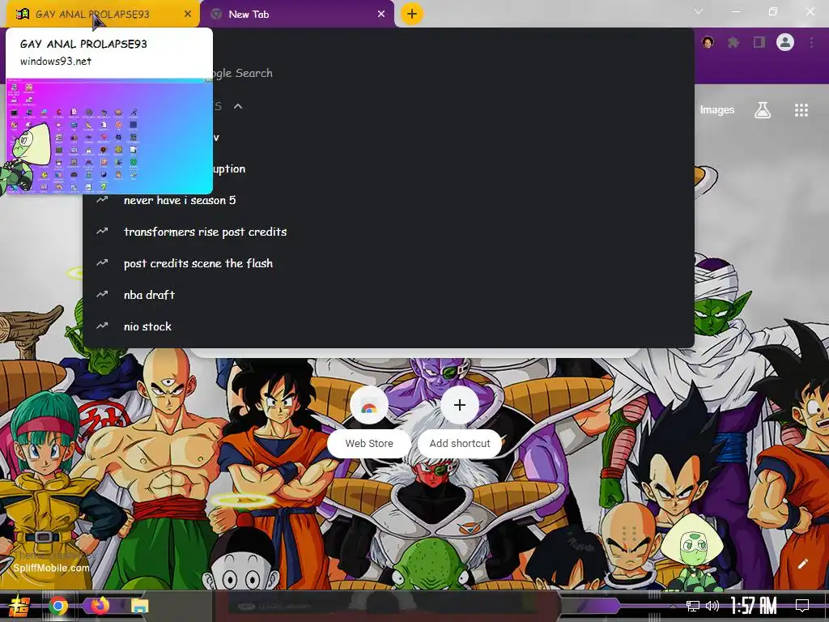Viewport: 829px width, 622px height.
Task: Open the network tray icon
Action: tap(693, 606)
